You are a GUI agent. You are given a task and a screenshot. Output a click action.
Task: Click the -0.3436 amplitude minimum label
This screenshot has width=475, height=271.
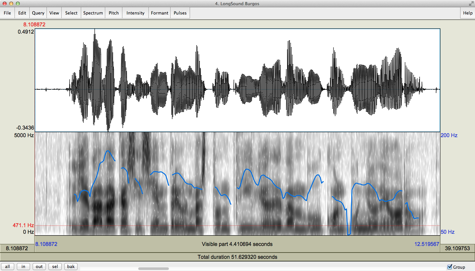coord(25,128)
